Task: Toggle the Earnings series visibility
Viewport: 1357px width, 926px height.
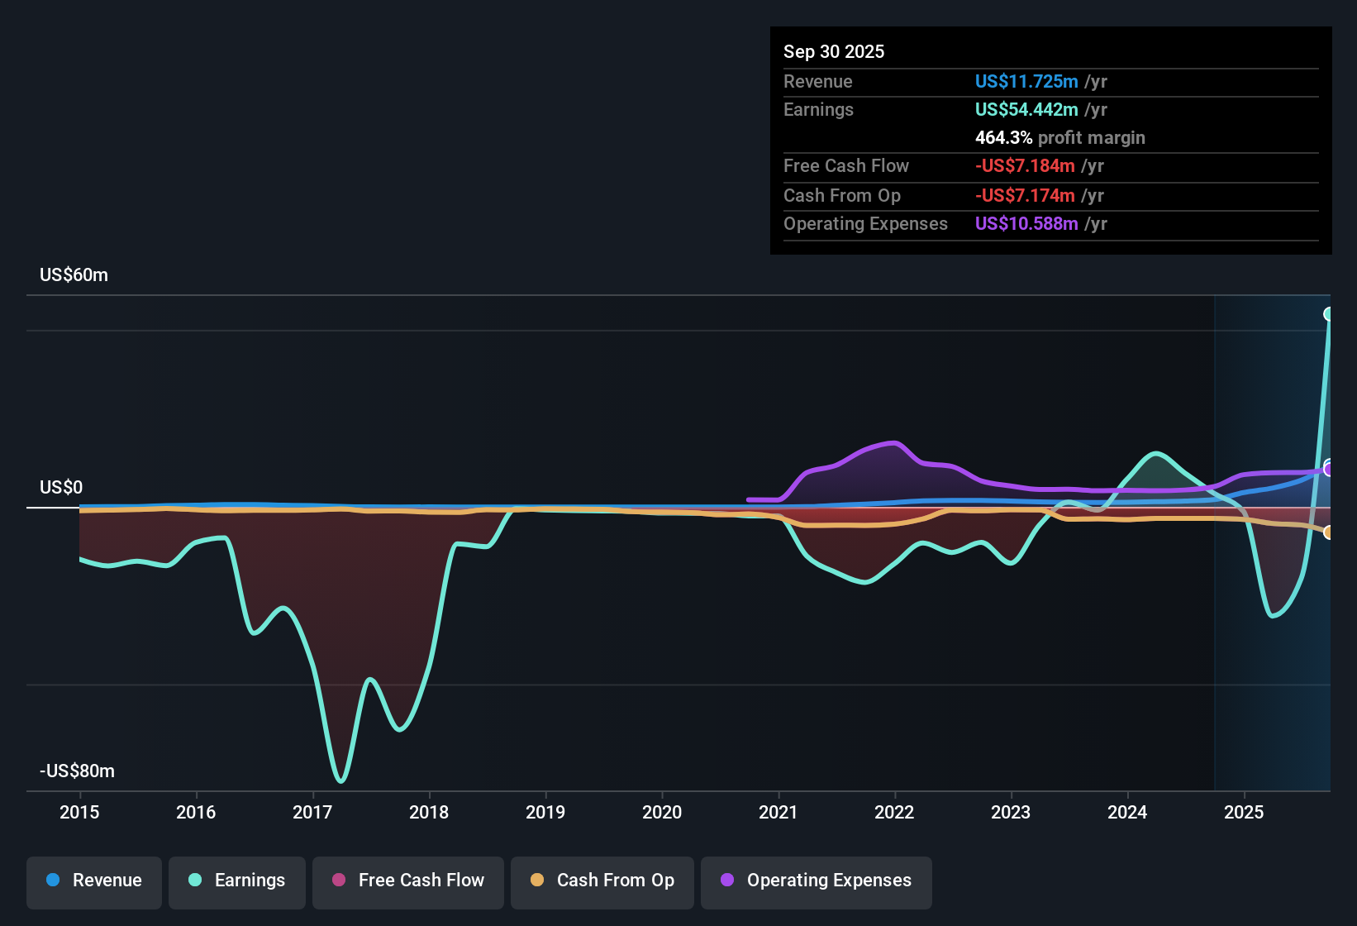Action: pyautogui.click(x=237, y=881)
